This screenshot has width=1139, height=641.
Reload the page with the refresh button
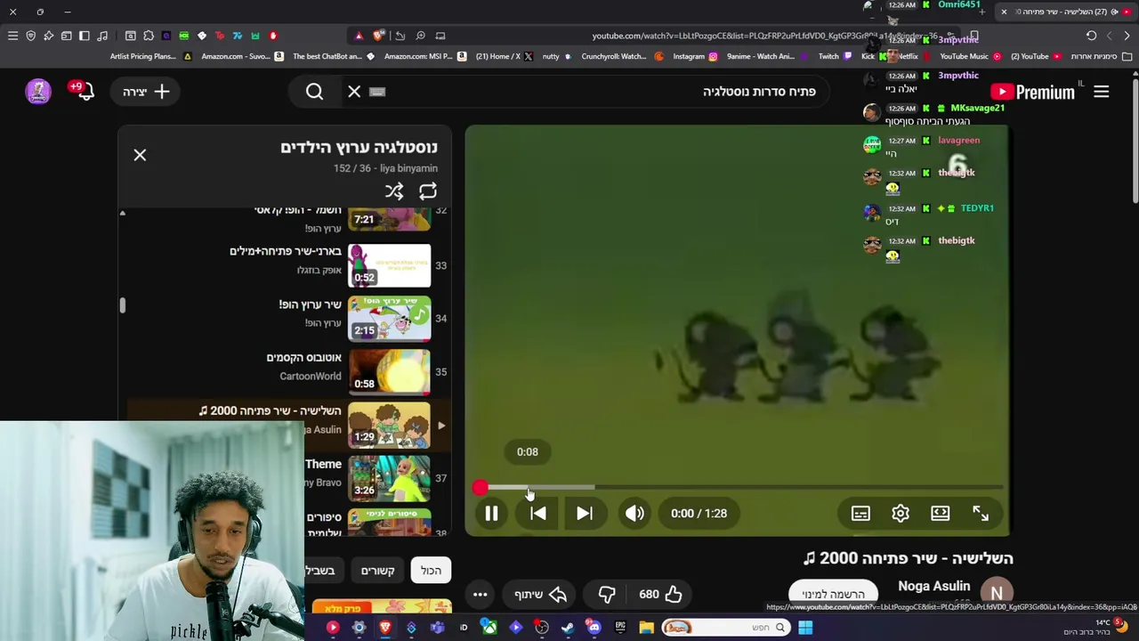(1091, 36)
